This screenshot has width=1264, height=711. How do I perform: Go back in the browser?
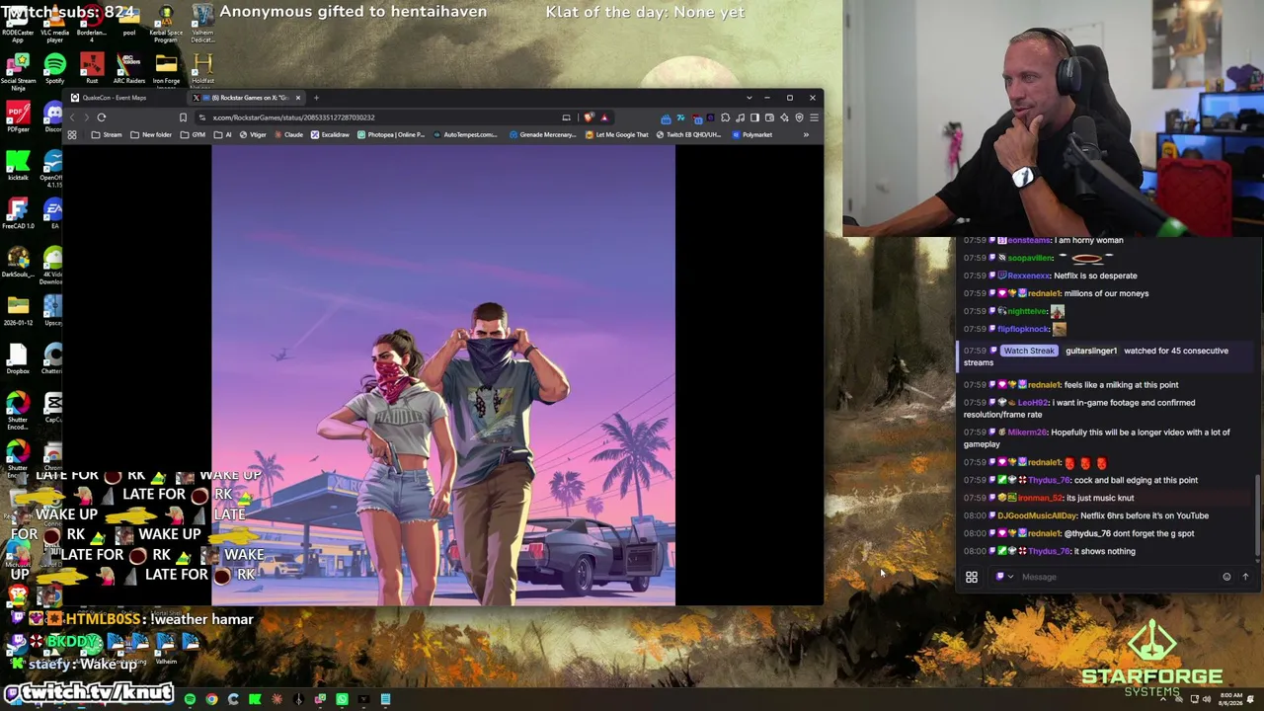72,118
